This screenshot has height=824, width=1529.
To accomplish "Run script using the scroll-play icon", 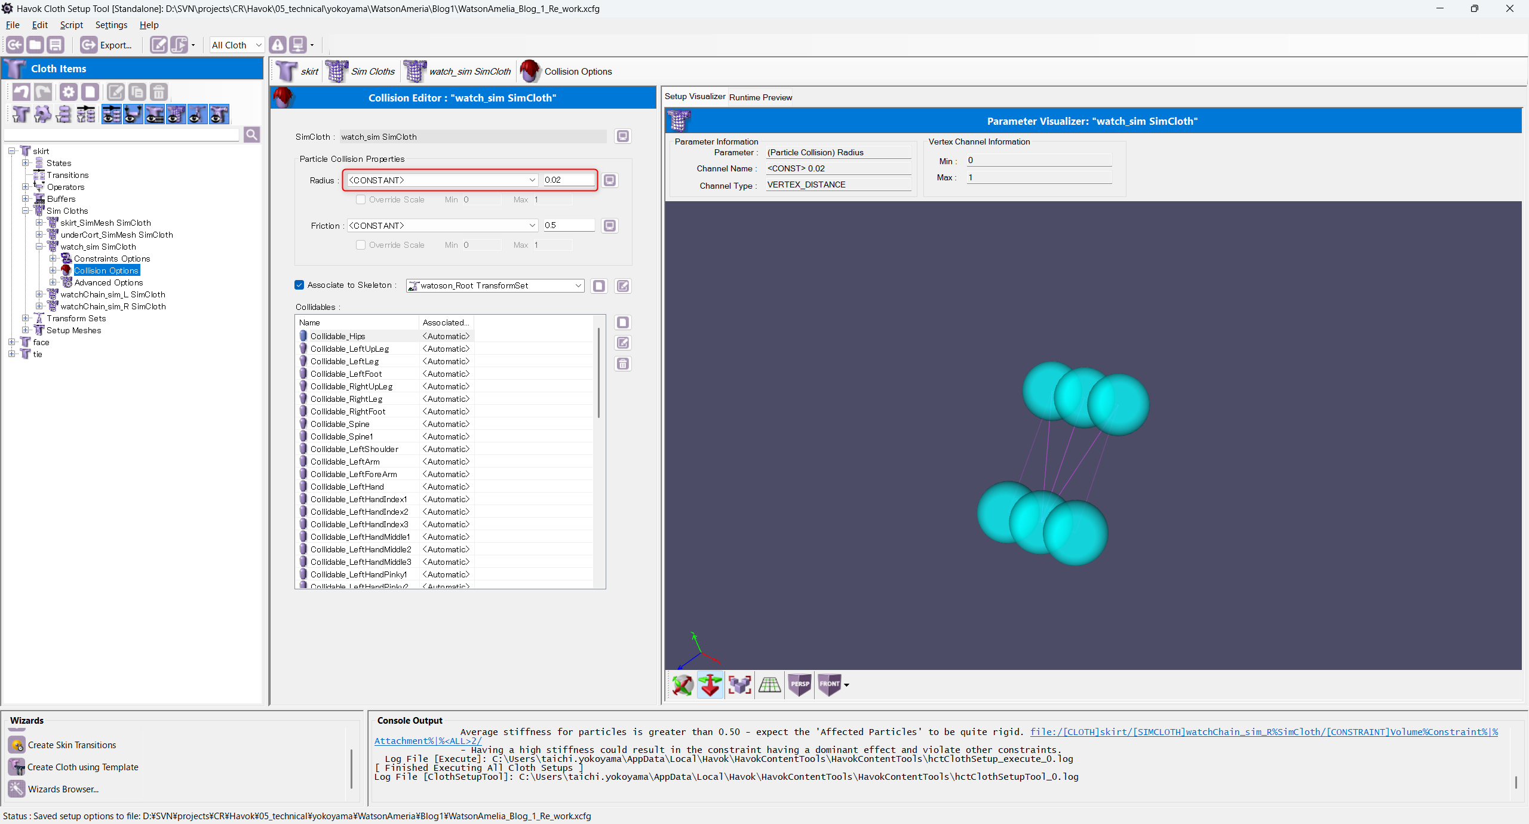I will pos(179,45).
